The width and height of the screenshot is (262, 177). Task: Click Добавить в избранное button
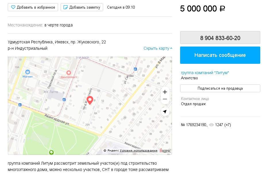33,7
